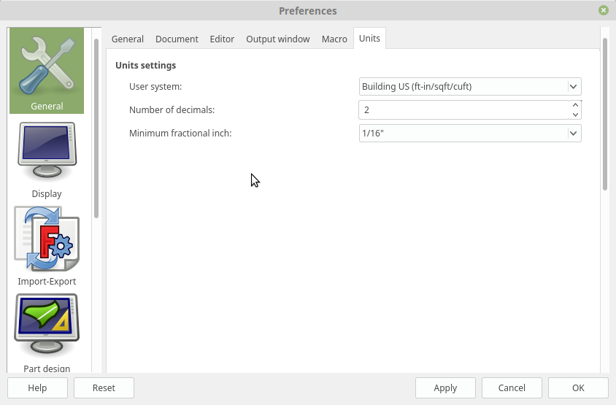
Task: Open the Display preferences monitor icon
Action: (47, 150)
